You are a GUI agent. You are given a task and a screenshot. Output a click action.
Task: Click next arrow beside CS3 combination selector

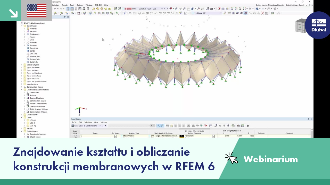[x=167, y=9]
